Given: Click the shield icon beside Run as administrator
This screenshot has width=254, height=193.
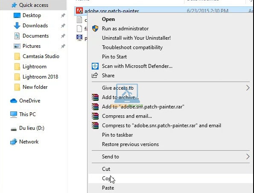Looking at the screenshot, I should tap(95, 29).
